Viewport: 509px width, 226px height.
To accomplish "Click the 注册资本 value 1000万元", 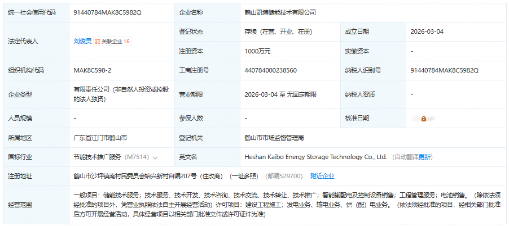I will (257, 51).
